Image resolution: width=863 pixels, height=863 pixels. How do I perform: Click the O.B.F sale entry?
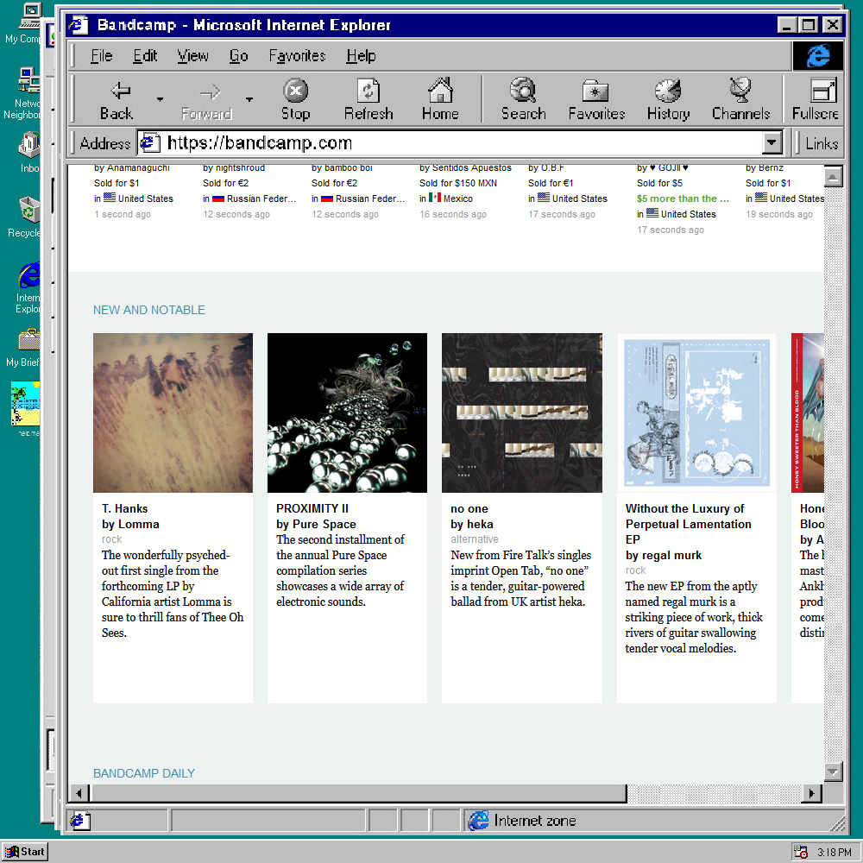[x=568, y=191]
